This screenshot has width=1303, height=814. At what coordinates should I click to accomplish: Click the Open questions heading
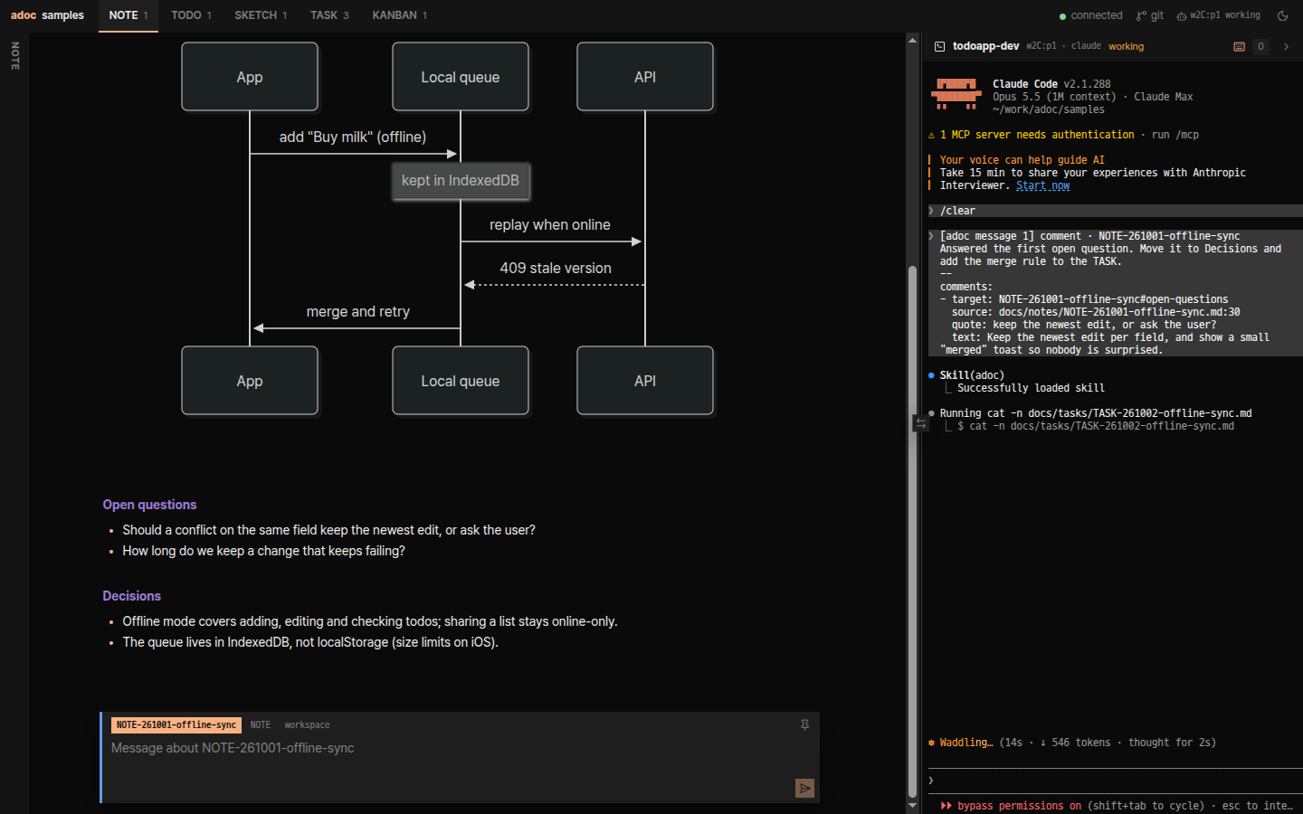point(149,505)
